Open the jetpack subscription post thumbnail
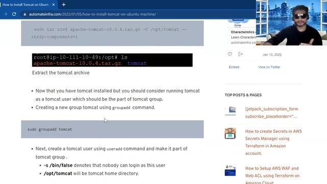The width and height of the screenshot is (327, 184). 230,111
